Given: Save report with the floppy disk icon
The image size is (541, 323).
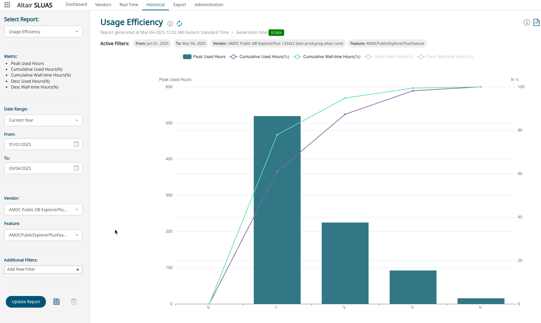Looking at the screenshot, I should [56, 302].
